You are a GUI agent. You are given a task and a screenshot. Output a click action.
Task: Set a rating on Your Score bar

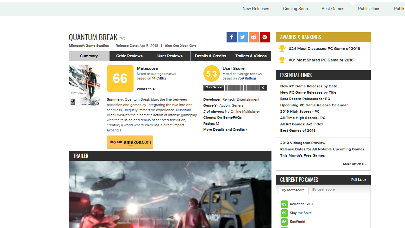tap(242, 88)
